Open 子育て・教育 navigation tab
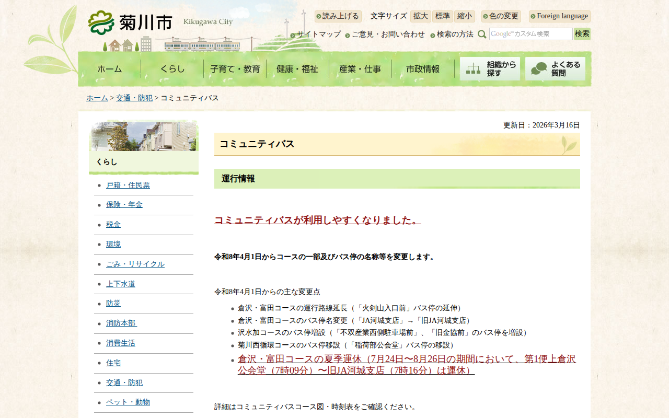The height and width of the screenshot is (418, 669). [x=235, y=69]
